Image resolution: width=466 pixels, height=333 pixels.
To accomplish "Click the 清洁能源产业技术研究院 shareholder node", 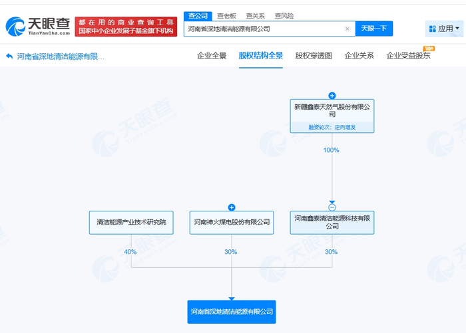I will coord(131,223).
